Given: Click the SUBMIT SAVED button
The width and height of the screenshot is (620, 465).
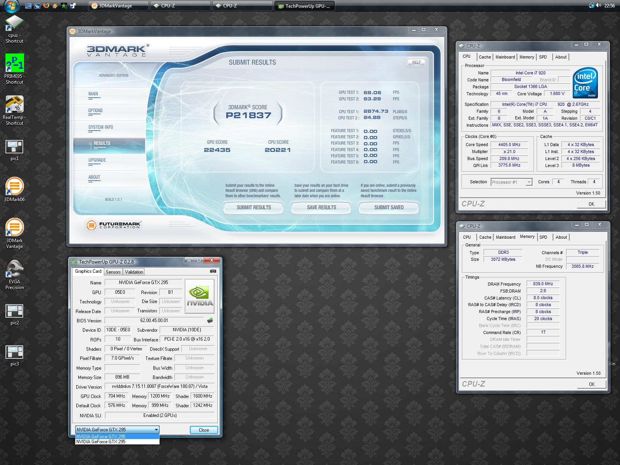Looking at the screenshot, I should 389,207.
